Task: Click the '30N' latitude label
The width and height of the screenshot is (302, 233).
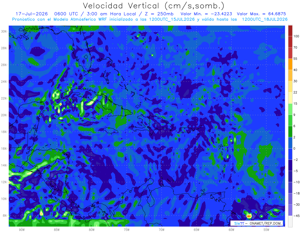Action: (x=4, y=31)
